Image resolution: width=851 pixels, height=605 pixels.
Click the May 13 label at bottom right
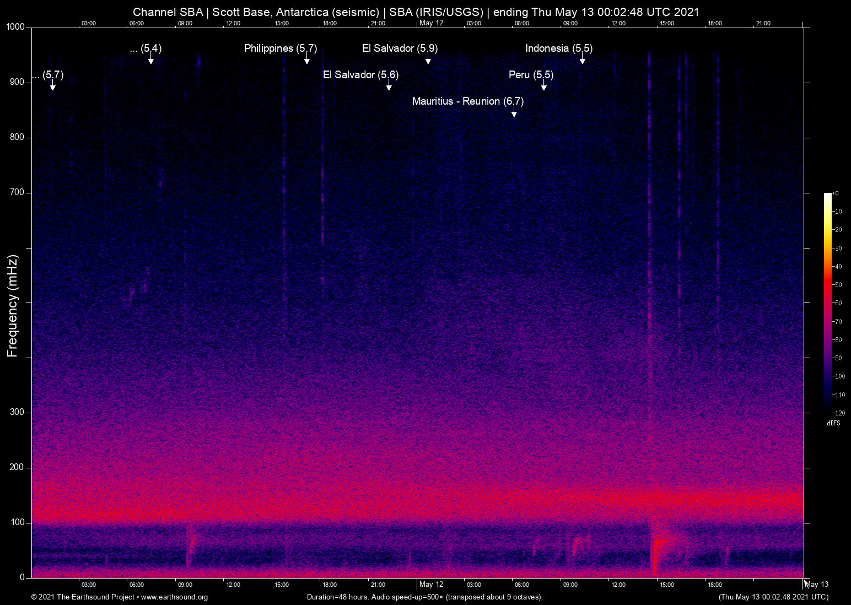[816, 585]
